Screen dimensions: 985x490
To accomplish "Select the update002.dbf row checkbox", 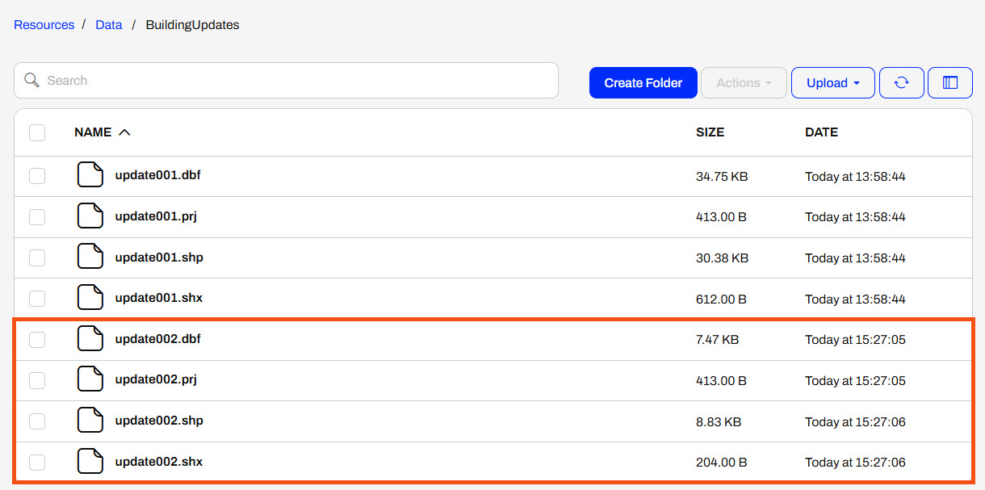I will [x=37, y=340].
